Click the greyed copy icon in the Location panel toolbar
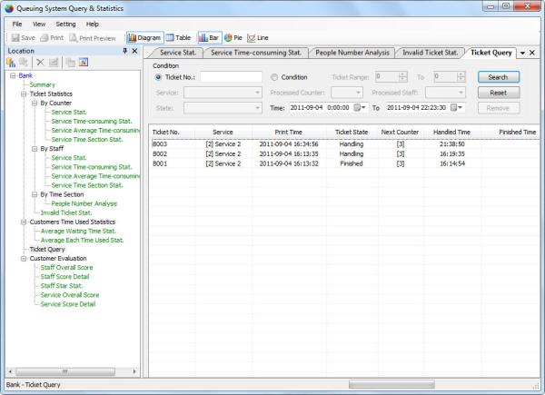The height and width of the screenshot is (395, 545). [71, 63]
